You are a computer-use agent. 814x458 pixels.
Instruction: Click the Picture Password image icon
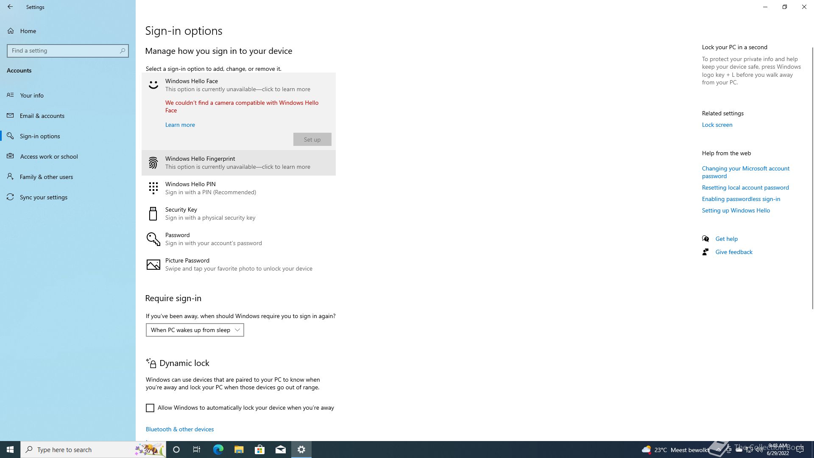tap(153, 265)
